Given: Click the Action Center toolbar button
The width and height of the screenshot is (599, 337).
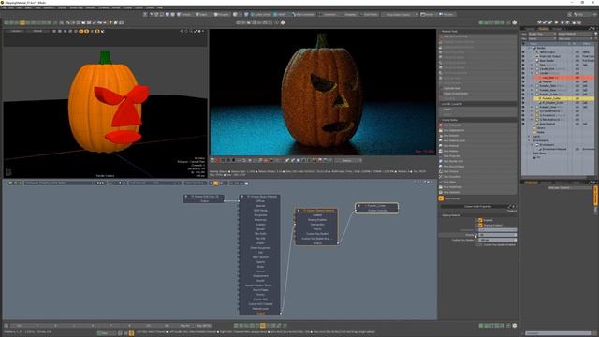Looking at the screenshot, I should click(260, 15).
